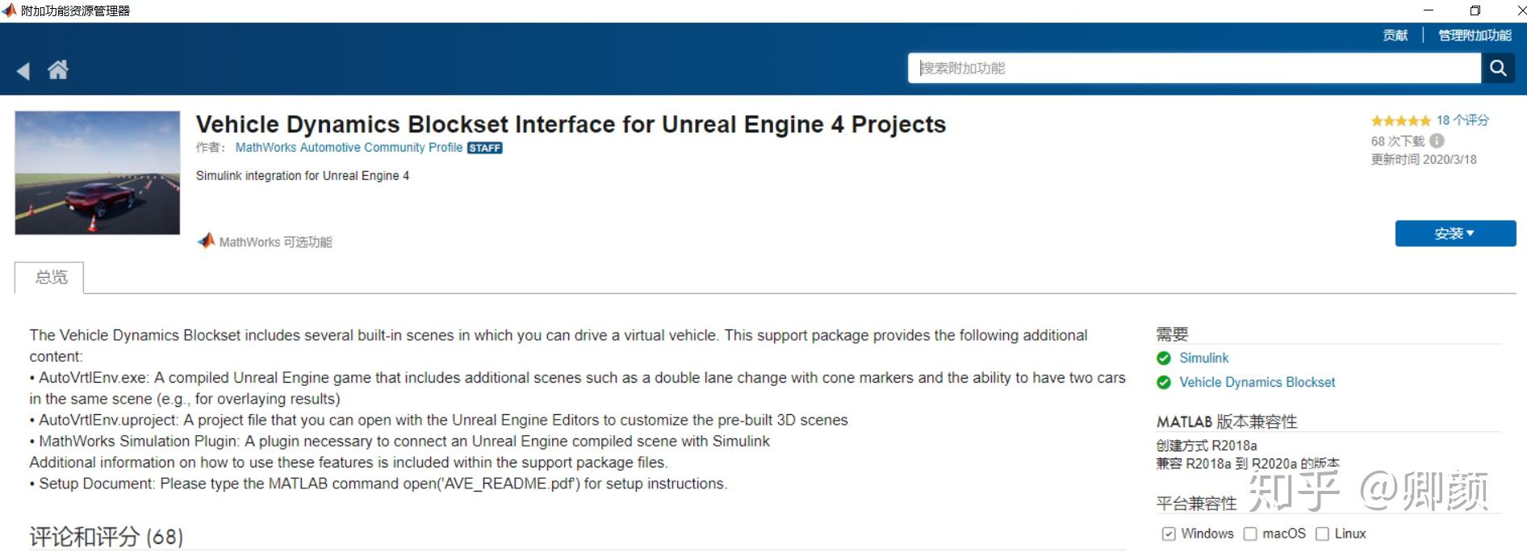Open MathWorks Automotive Community Profile link
The height and width of the screenshot is (553, 1527).
click(x=349, y=148)
